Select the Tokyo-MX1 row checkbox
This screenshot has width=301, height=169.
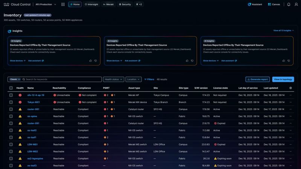tap(11, 102)
